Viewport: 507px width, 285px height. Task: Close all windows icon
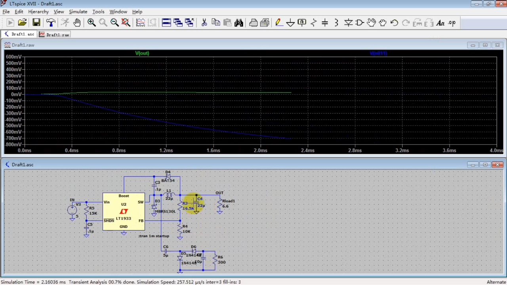pyautogui.click(x=189, y=23)
